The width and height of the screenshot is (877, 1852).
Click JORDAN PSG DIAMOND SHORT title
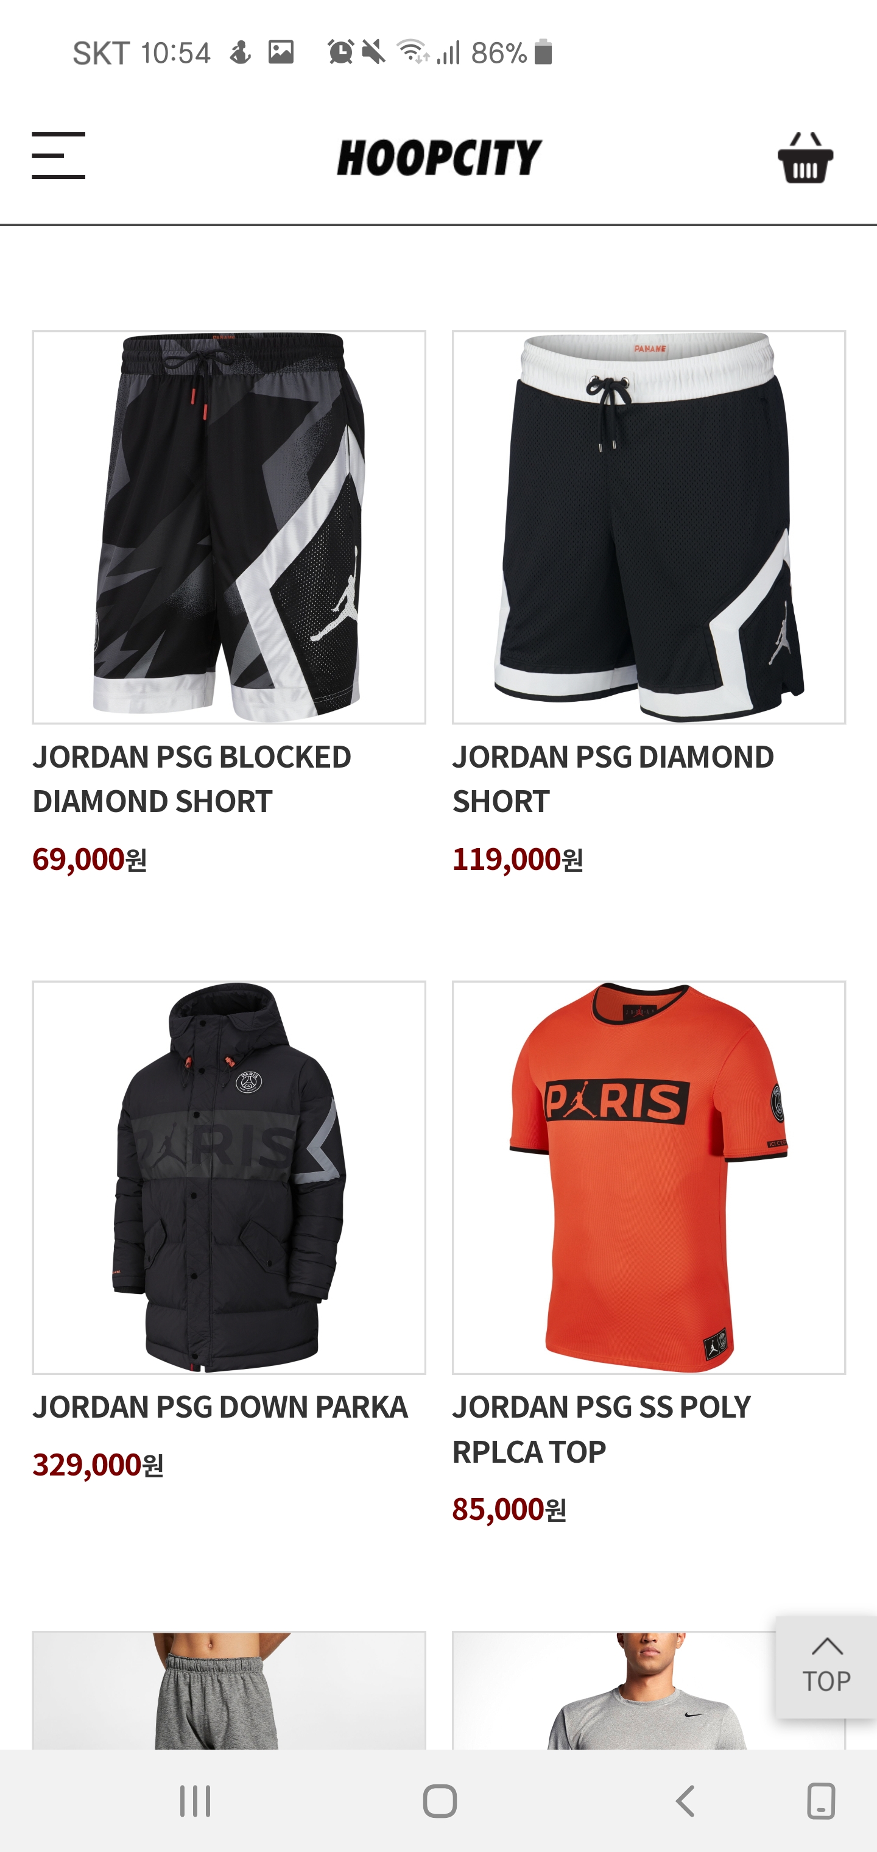pos(613,779)
